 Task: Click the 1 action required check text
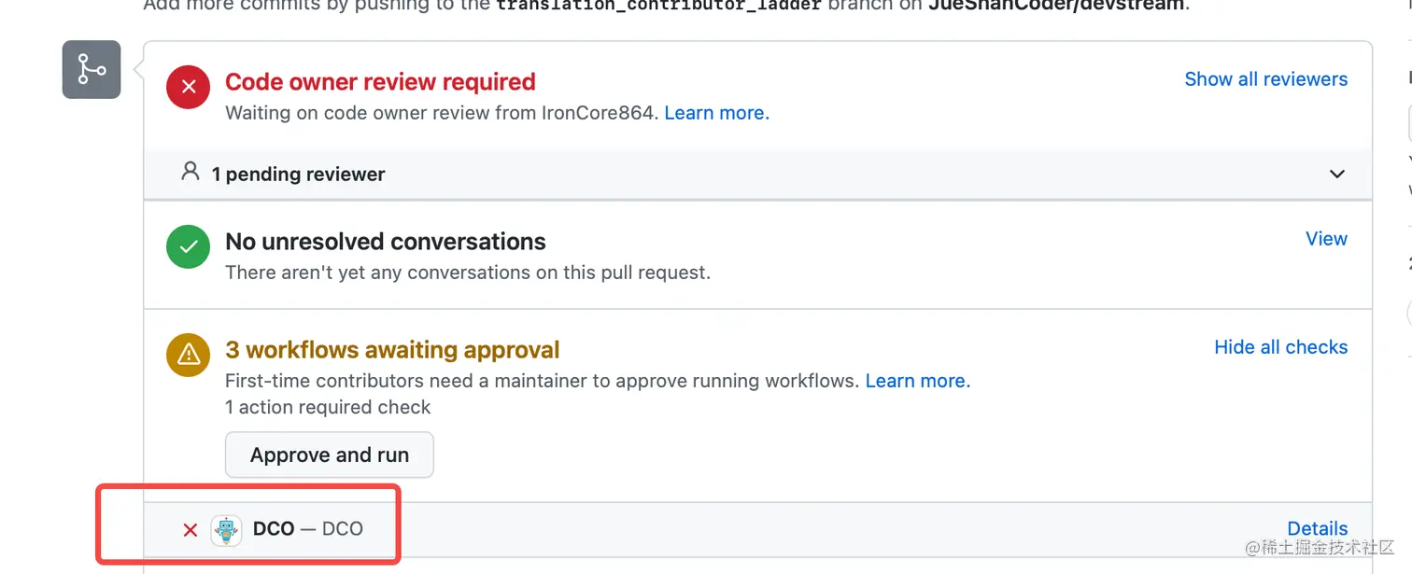[x=328, y=407]
